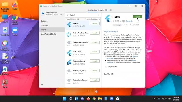This screenshot has width=182, height=102.
Task: Open the Plugin homepage link
Action: point(111,31)
